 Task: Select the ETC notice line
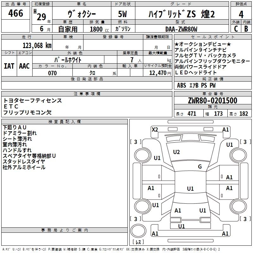click(x=11, y=107)
